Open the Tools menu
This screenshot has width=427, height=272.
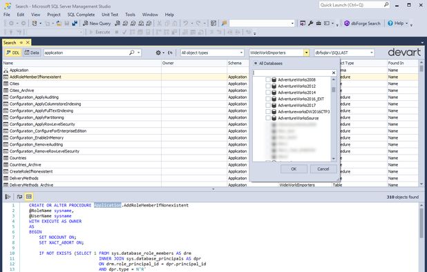click(130, 14)
